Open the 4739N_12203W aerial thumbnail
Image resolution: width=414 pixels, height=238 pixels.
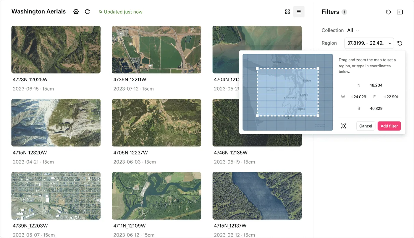[56, 196]
